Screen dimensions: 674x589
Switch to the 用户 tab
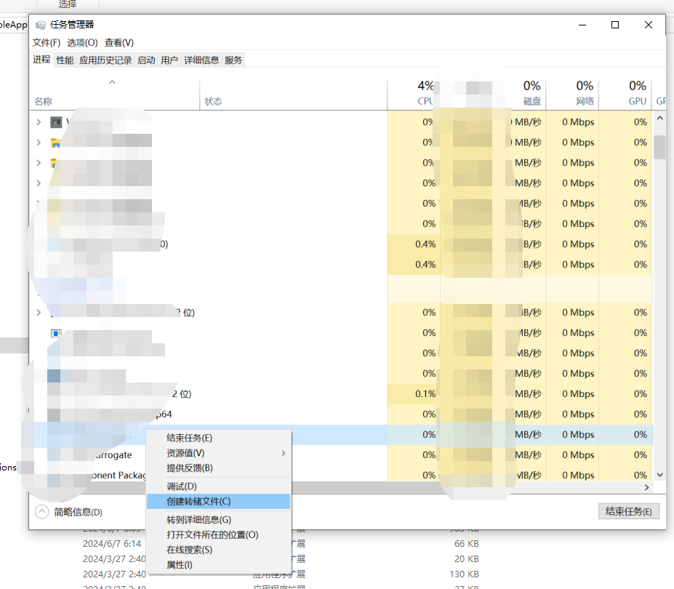(x=169, y=60)
